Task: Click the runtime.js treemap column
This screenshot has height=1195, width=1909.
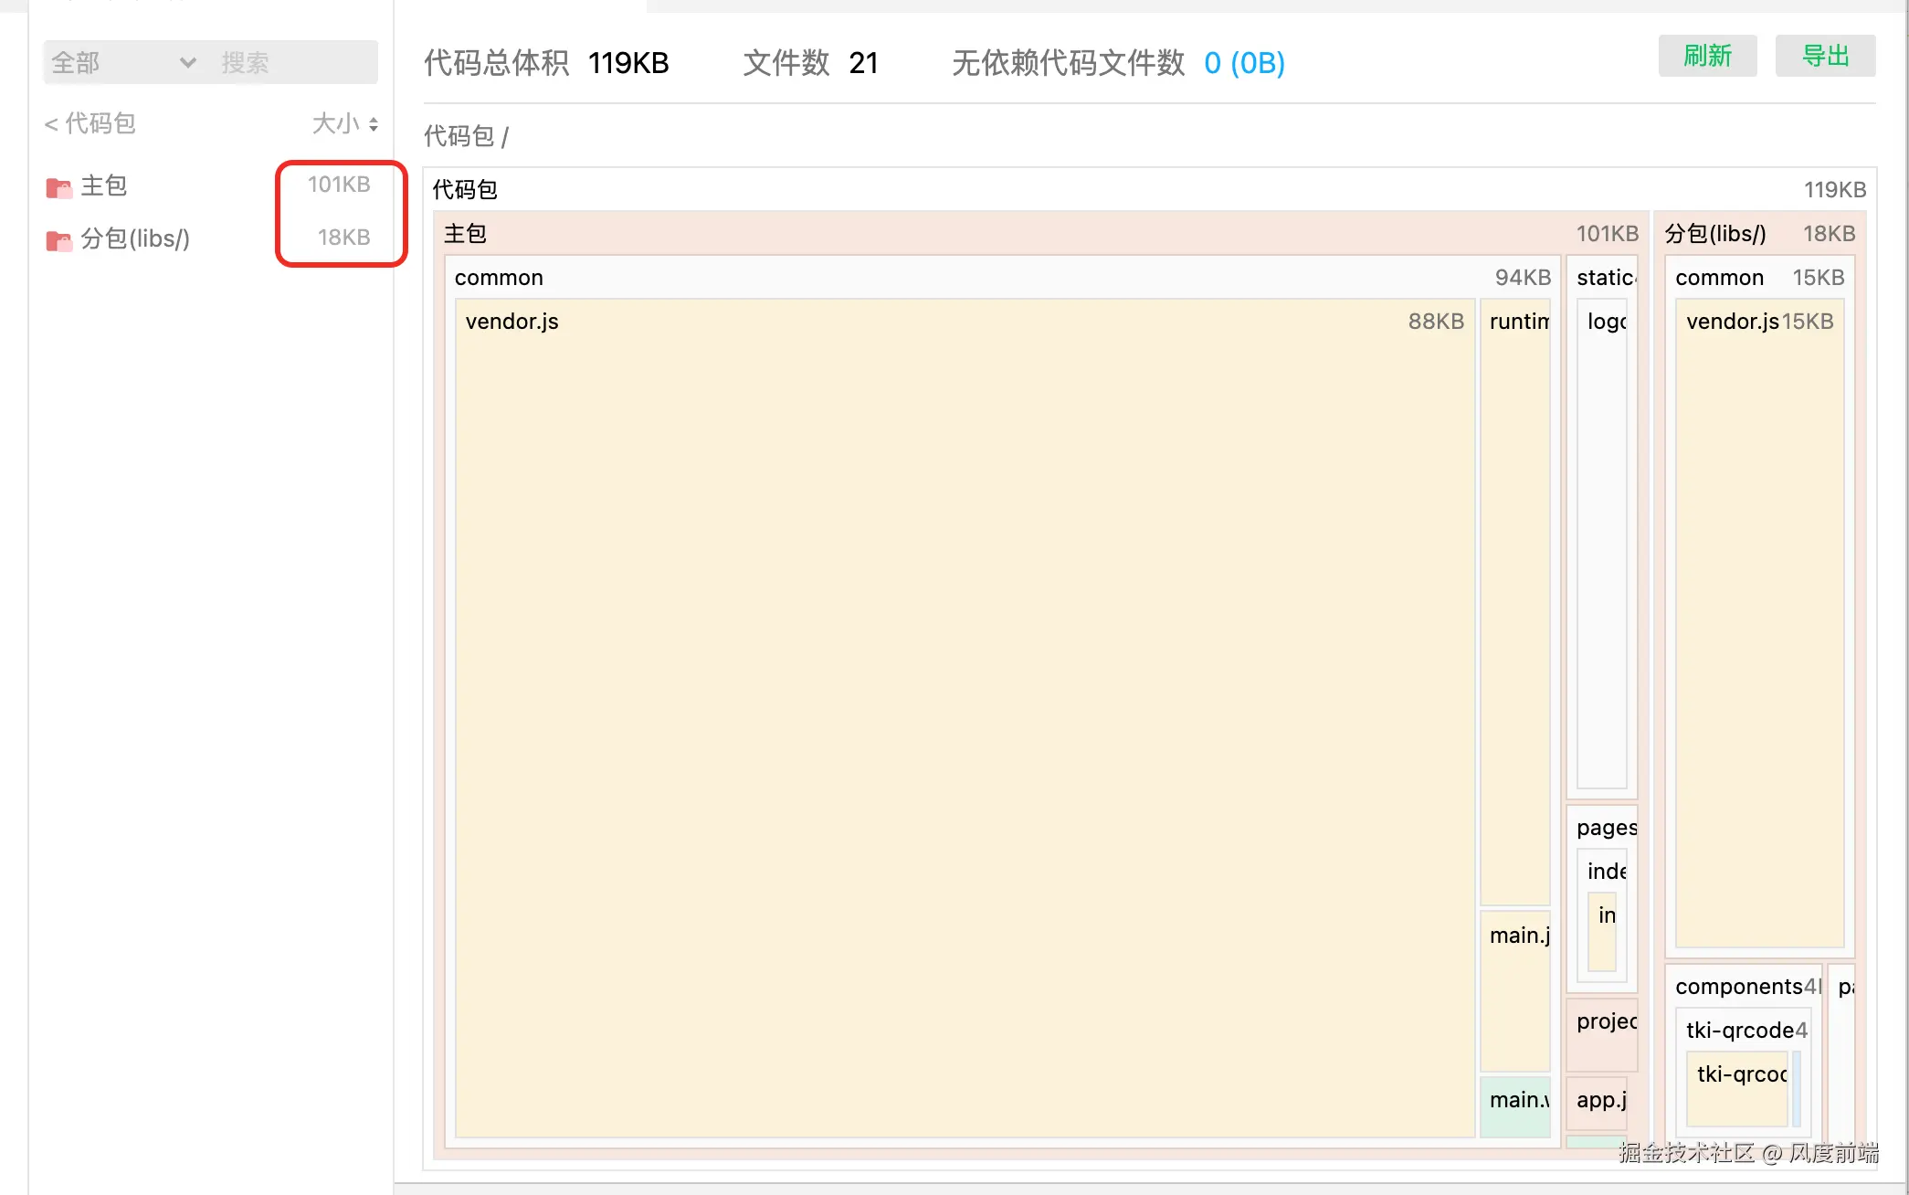Action: [1514, 603]
